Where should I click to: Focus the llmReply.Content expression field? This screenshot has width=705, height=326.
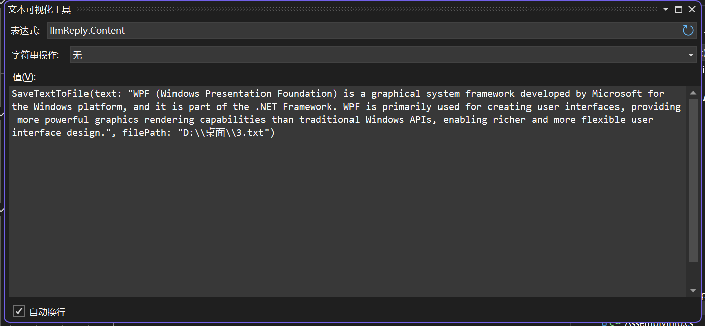coord(352,30)
